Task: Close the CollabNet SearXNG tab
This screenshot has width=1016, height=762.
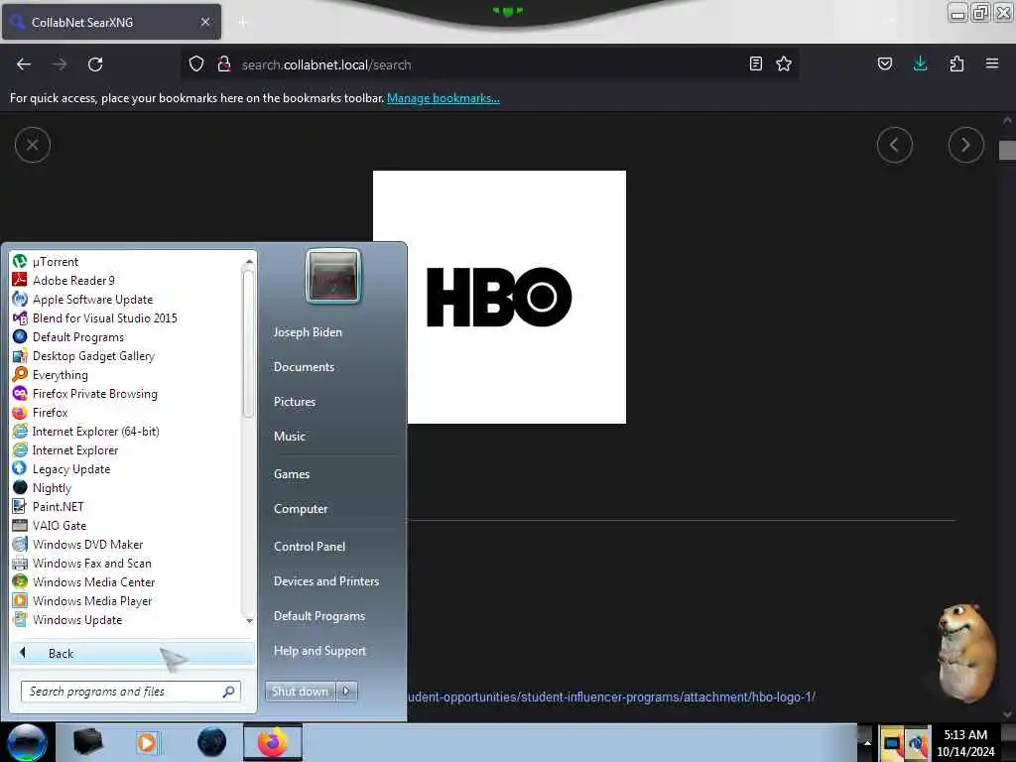Action: pos(205,22)
